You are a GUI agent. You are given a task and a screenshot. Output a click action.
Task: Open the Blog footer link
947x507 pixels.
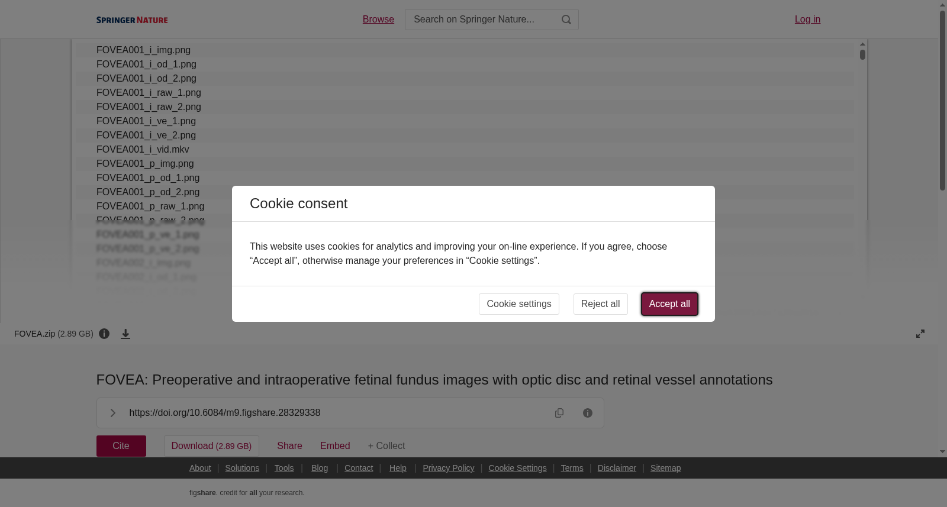tap(320, 468)
